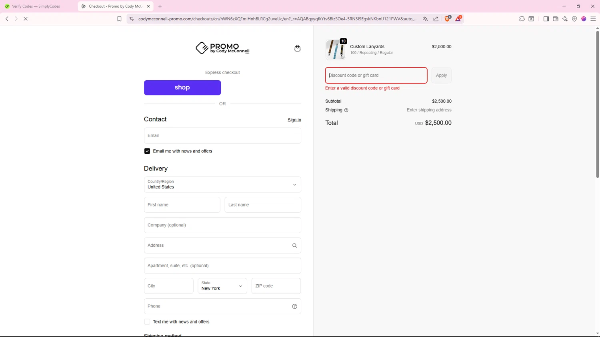Open the translate page icon

click(425, 19)
